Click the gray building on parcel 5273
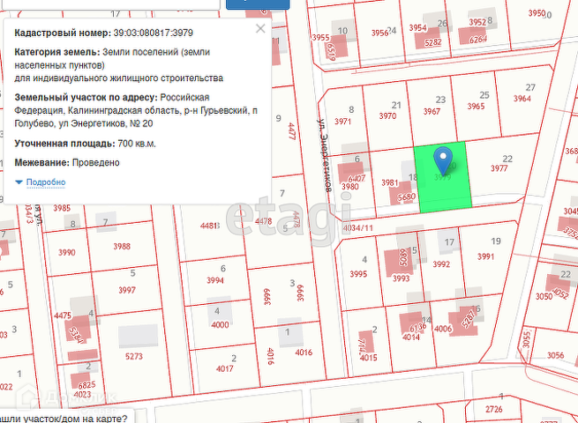 (x=139, y=336)
